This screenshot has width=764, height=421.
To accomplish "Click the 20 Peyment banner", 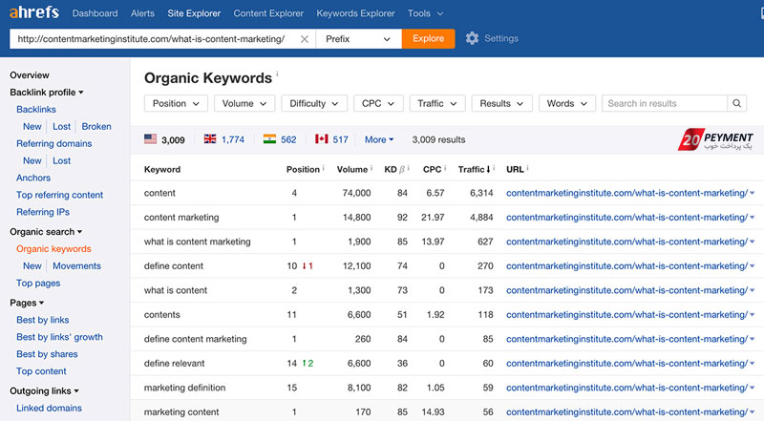I will [x=715, y=139].
